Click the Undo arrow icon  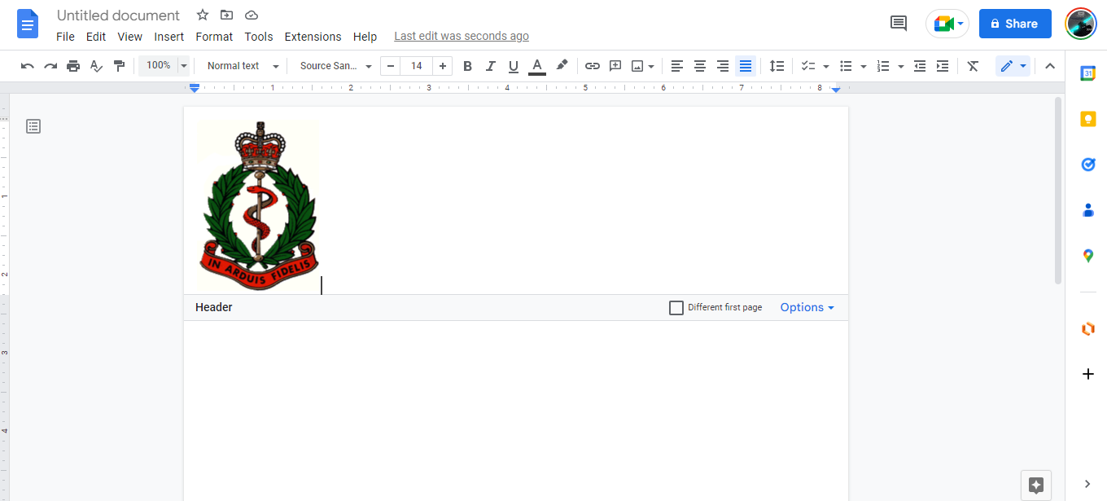tap(28, 66)
